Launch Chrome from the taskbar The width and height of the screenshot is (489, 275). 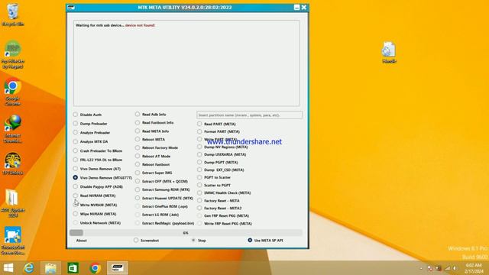(x=95, y=268)
